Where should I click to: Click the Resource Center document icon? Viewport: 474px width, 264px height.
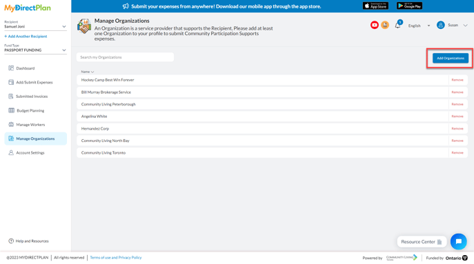[x=440, y=242]
